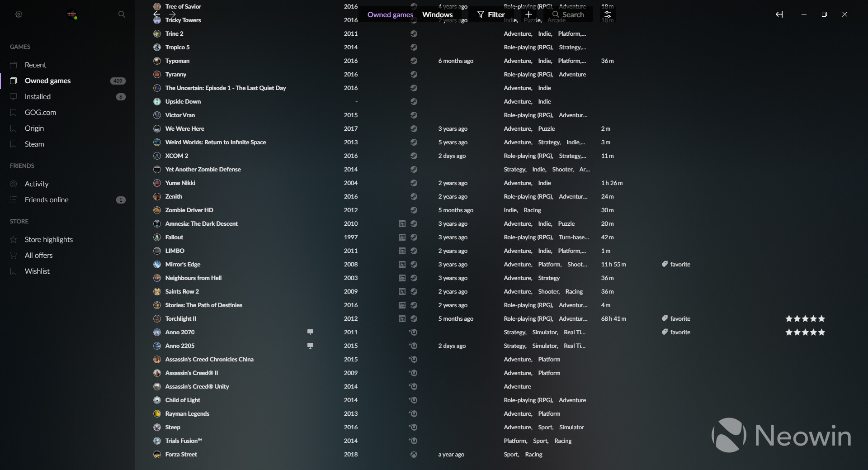Screen dimensions: 868x470
Task: Click the Installed count badge 6
Action: click(121, 97)
